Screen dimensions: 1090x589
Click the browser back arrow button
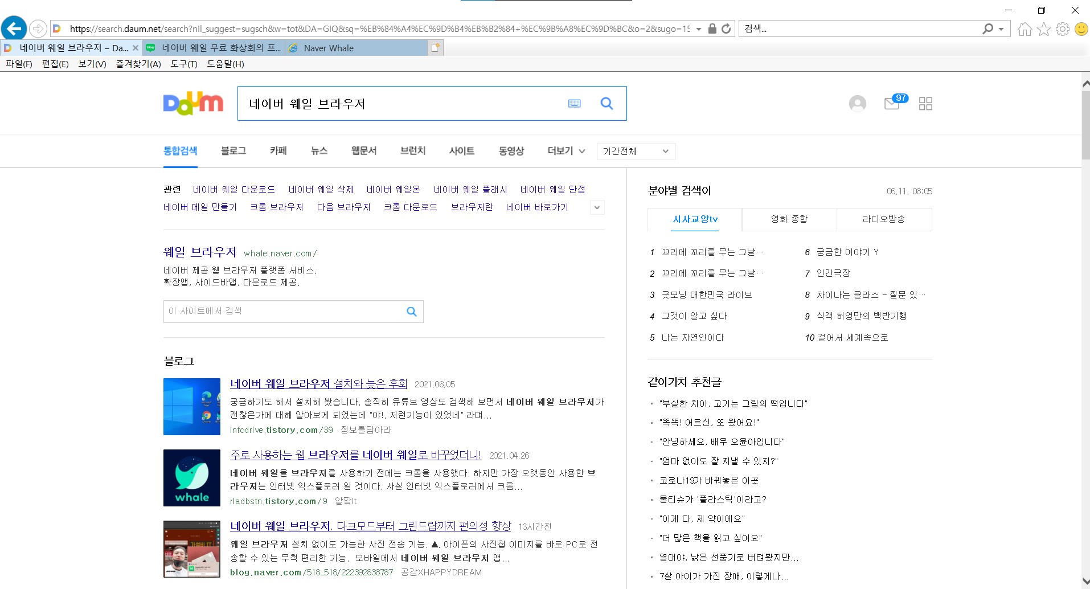(14, 28)
